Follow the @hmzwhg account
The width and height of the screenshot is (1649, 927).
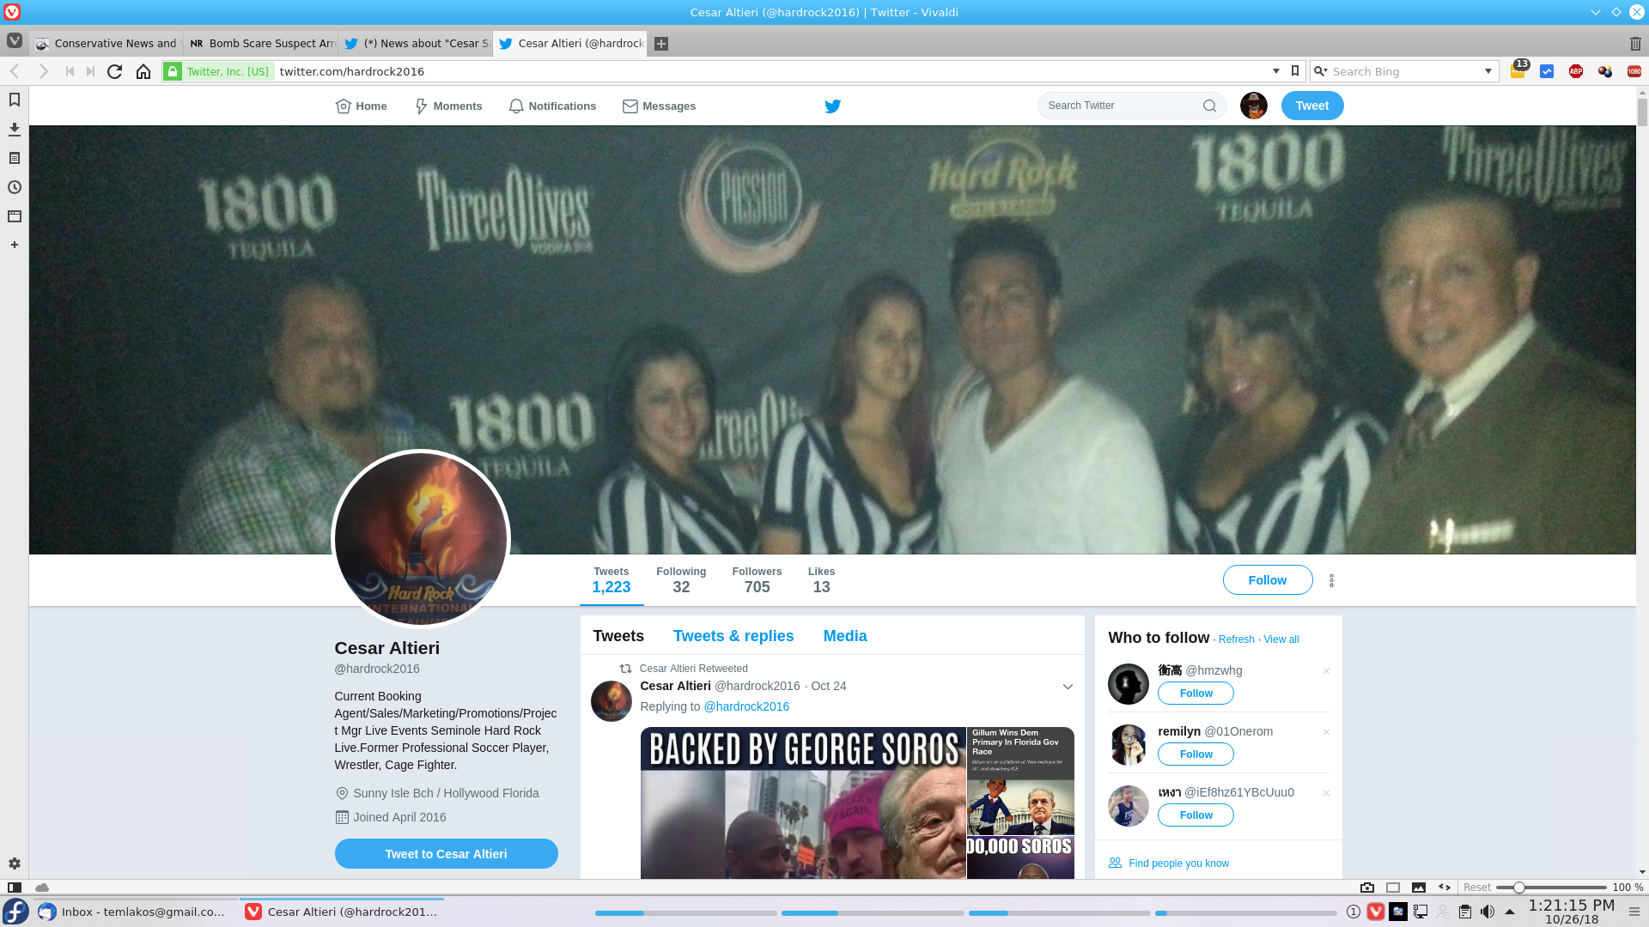[1196, 694]
